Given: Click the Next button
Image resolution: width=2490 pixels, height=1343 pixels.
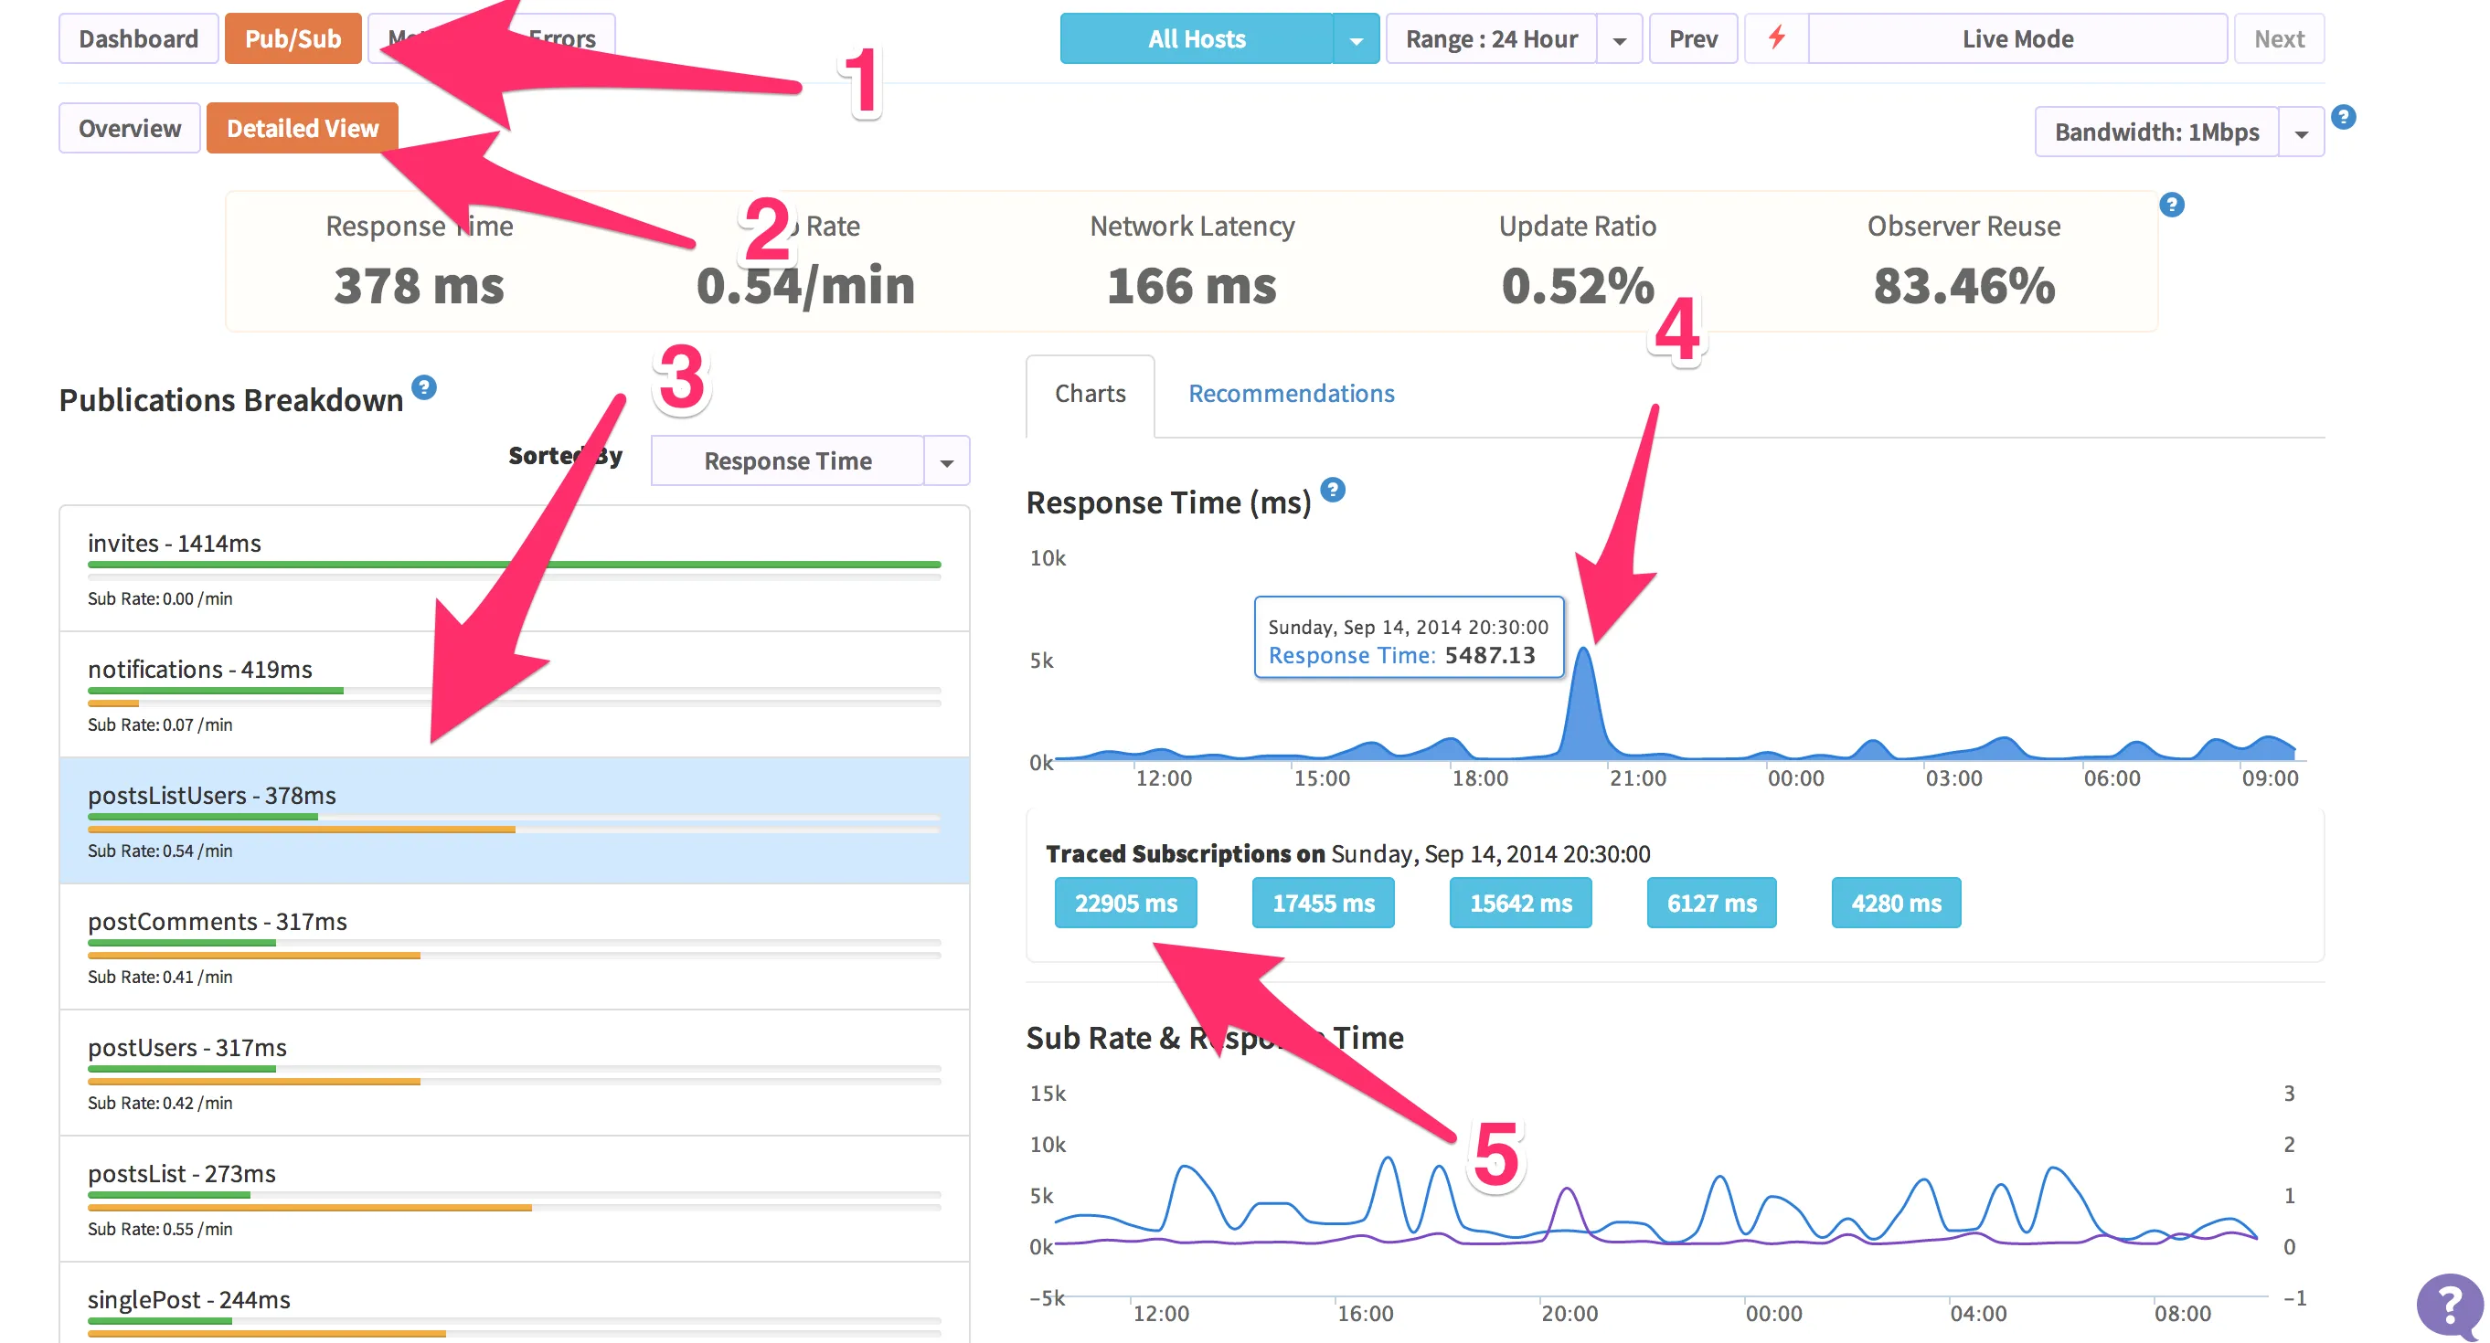Looking at the screenshot, I should click(2278, 38).
